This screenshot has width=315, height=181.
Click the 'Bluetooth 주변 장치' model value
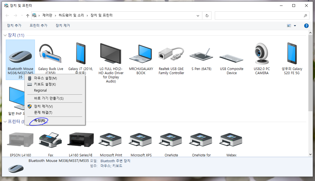coord(115,161)
